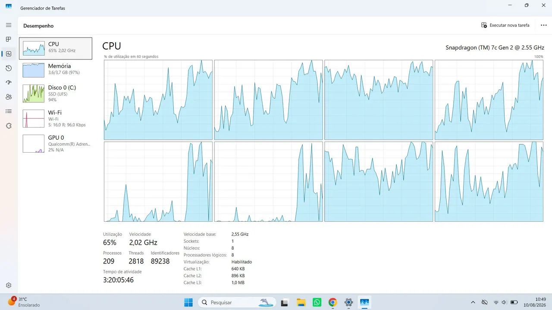Select the Memória performance entry
This screenshot has width=552, height=310.
55,70
